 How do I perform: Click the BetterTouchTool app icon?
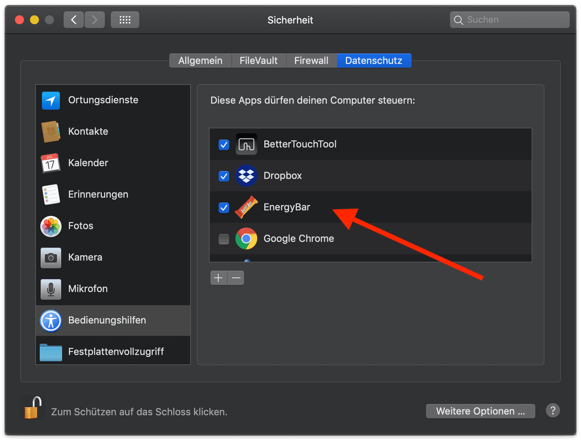[246, 144]
